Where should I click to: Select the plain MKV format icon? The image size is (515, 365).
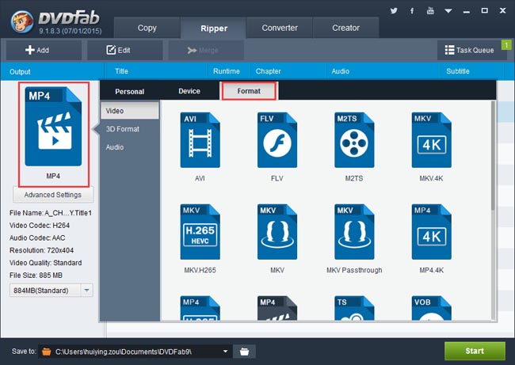[x=277, y=232]
